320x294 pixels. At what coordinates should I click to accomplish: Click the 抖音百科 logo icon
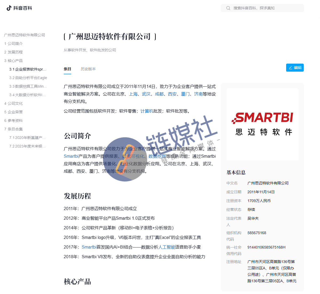tap(9, 8)
